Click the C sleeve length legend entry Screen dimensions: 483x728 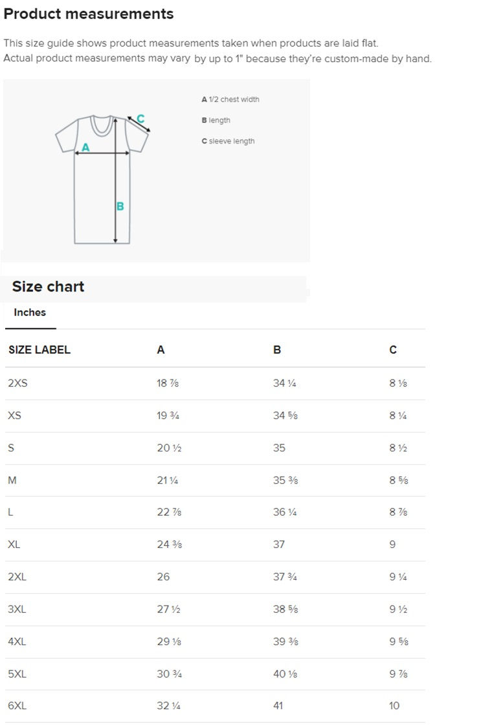tap(227, 141)
